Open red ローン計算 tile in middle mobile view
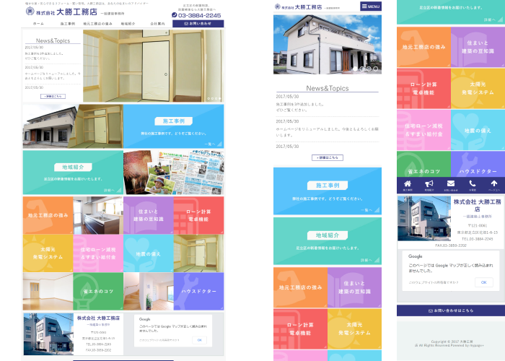Image resolution: width=505 pixels, height=361 pixels. pyautogui.click(x=301, y=329)
